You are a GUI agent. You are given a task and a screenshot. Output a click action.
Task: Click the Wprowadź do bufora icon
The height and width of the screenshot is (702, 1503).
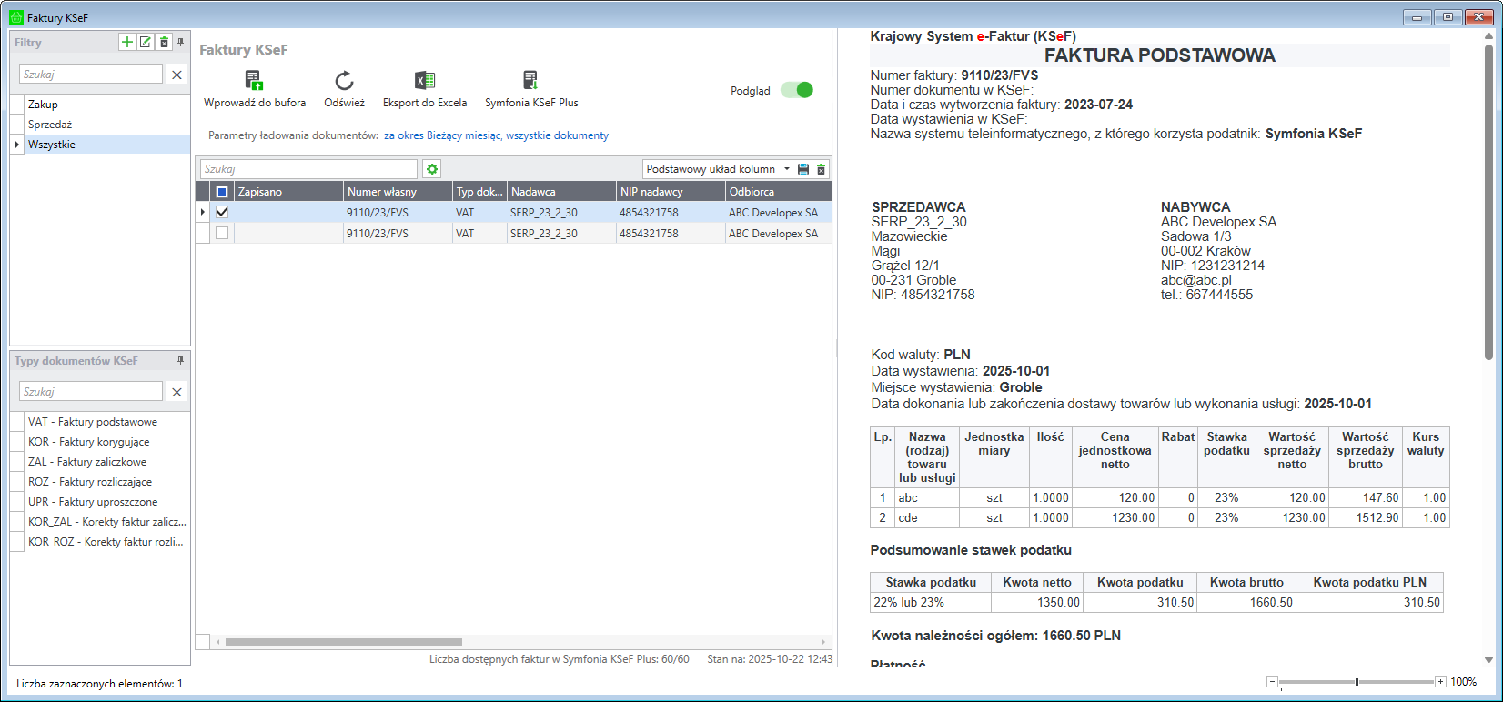(x=254, y=81)
